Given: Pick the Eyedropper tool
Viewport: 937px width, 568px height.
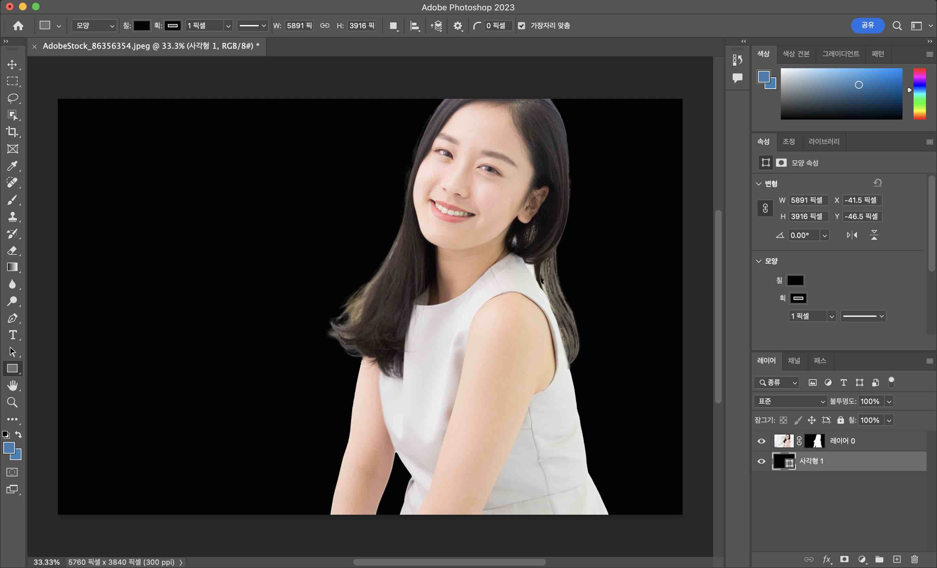Looking at the screenshot, I should [12, 165].
